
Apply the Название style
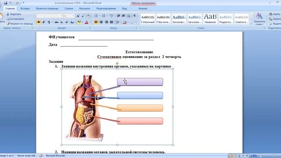tap(210, 19)
